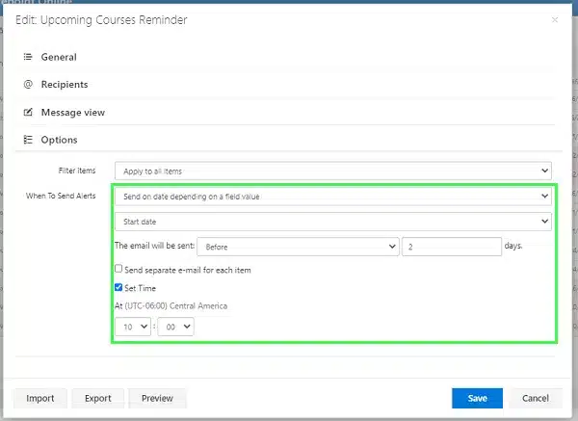The image size is (578, 421).
Task: Click the Options section list icon
Action: (28, 140)
